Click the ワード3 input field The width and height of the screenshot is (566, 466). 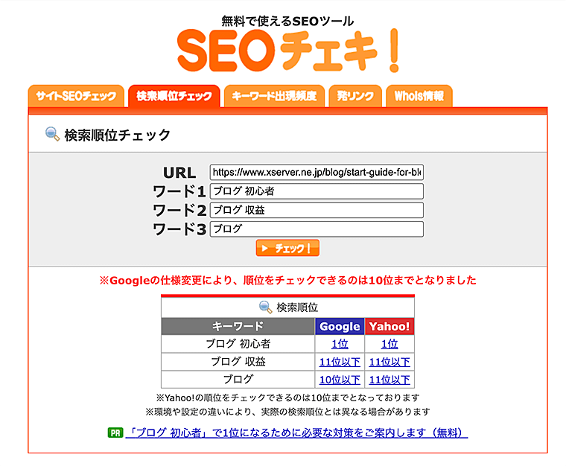point(317,229)
